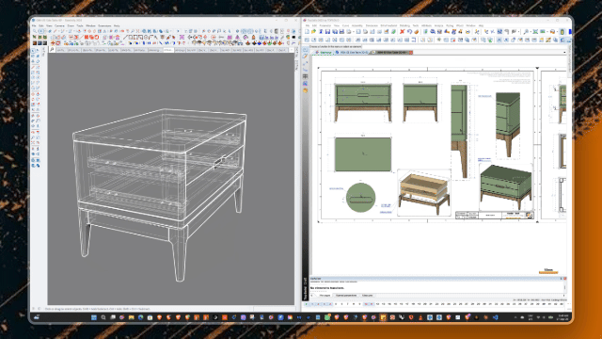Open the document tab list dropdown in TopSolid
602x339 pixels.
point(564,53)
